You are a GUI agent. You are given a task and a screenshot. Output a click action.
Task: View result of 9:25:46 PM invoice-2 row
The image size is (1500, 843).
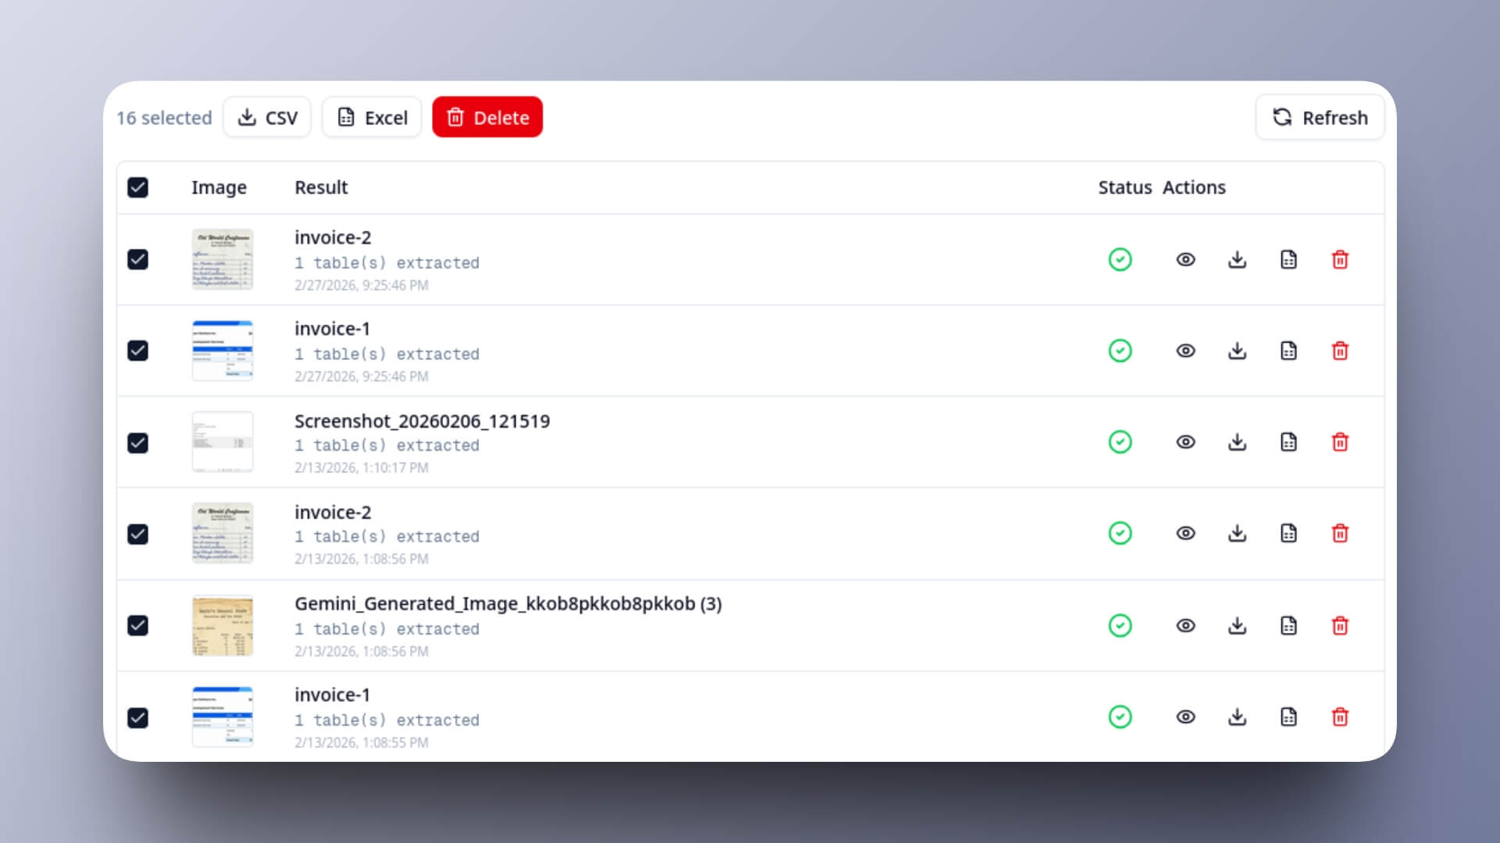(1186, 259)
